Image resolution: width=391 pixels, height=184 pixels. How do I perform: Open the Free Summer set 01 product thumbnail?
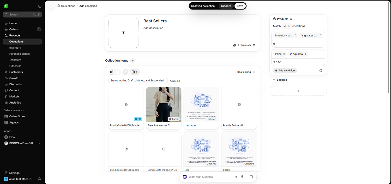point(164,104)
